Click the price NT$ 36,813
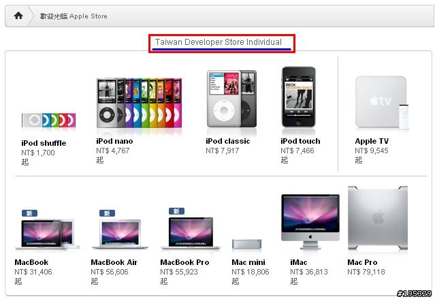 tap(309, 272)
